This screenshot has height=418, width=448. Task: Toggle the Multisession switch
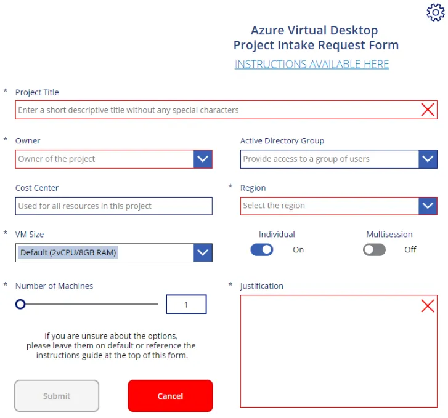coord(374,250)
